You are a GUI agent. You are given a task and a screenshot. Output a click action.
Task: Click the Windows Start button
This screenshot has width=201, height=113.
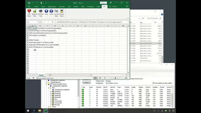[x=28, y=110]
